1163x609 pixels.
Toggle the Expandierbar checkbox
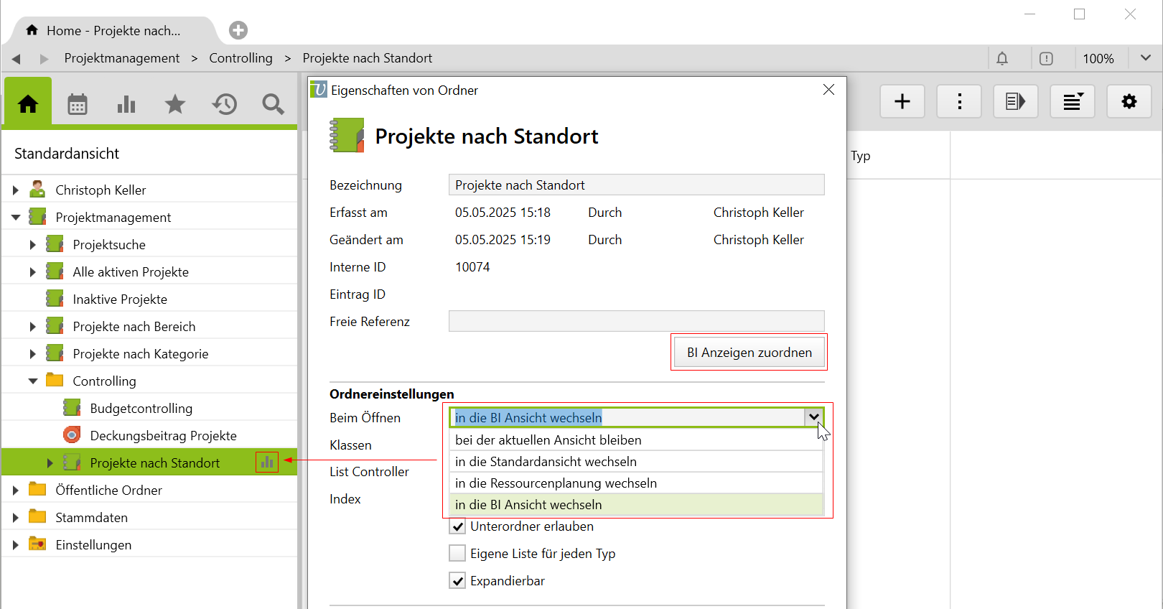457,581
